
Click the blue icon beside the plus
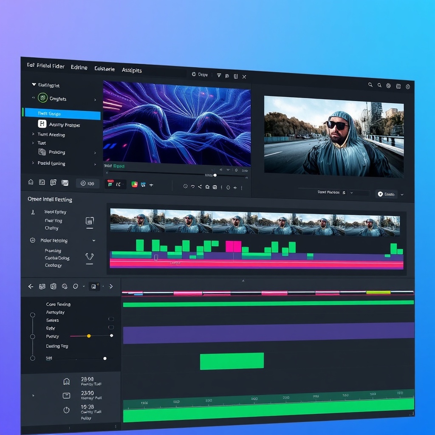143,185
